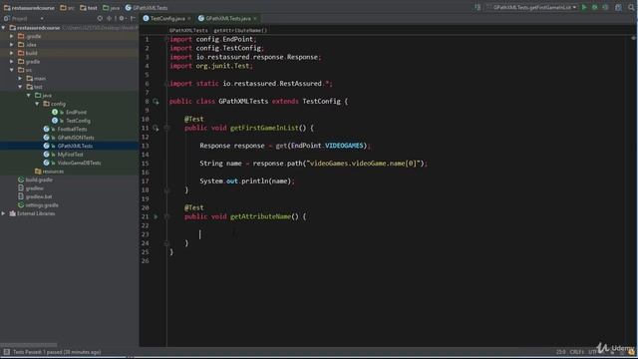638x359 pixels.
Task: Expand the main folder arrow
Action: point(20,78)
